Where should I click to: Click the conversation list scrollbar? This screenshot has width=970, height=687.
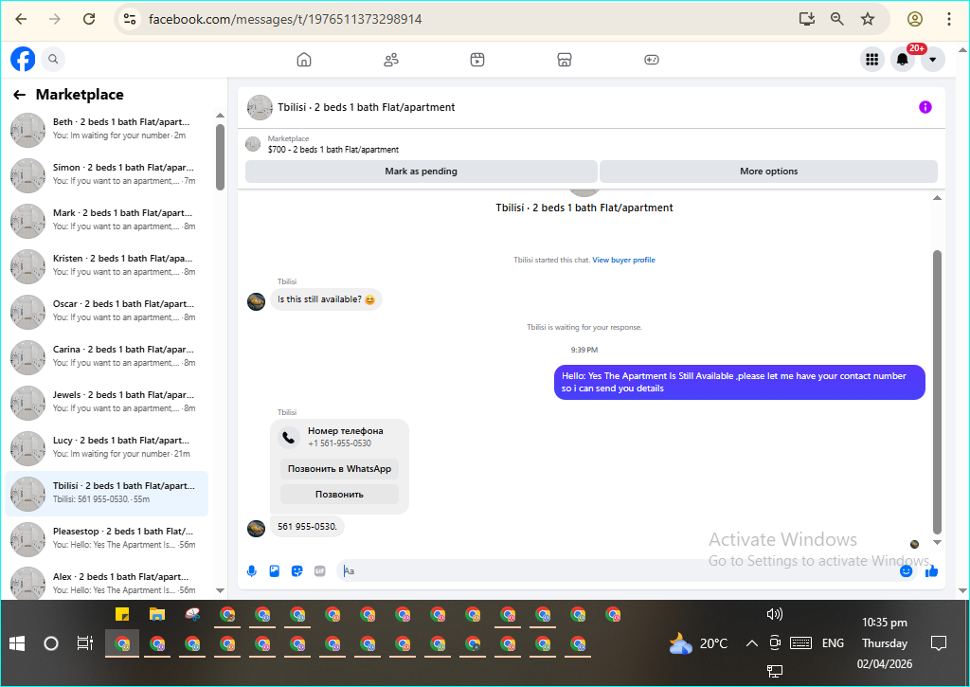220,158
